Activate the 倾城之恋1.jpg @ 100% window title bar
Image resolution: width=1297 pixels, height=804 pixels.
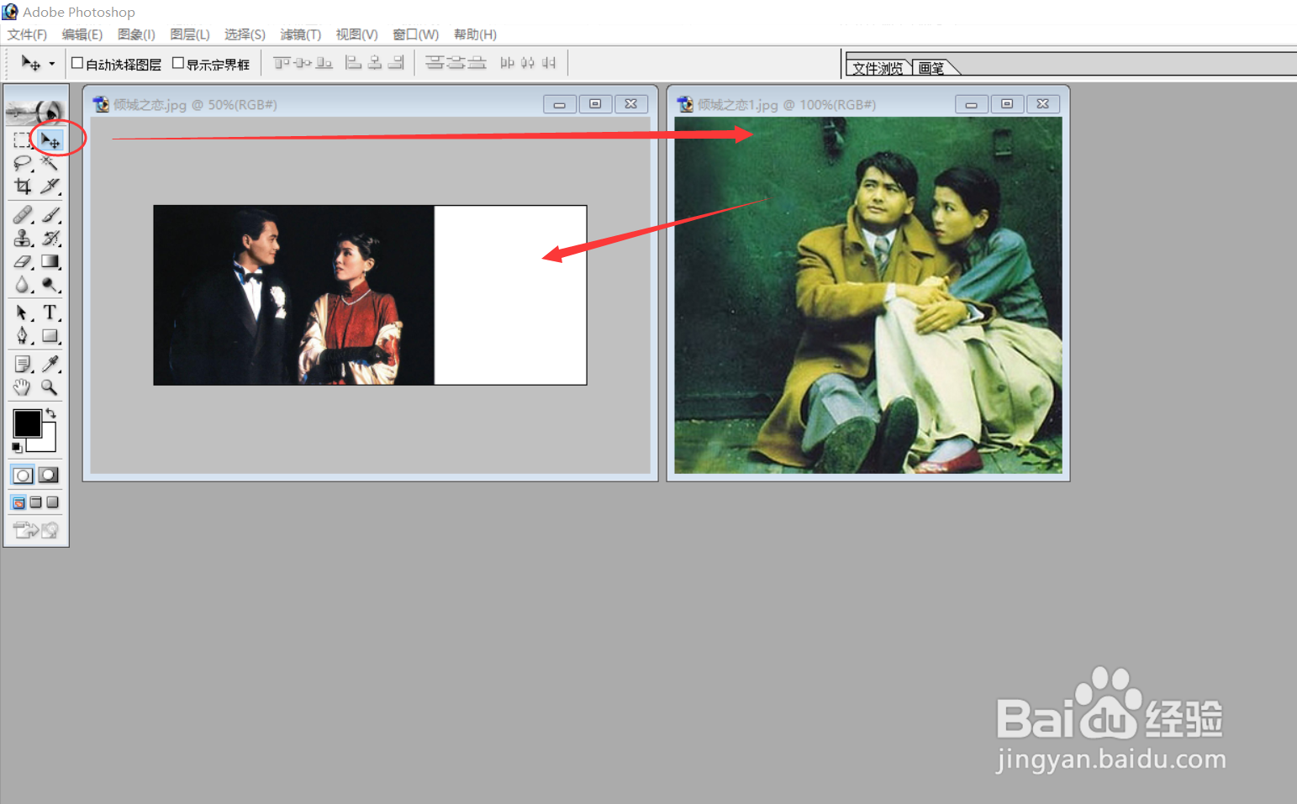pyautogui.click(x=867, y=104)
